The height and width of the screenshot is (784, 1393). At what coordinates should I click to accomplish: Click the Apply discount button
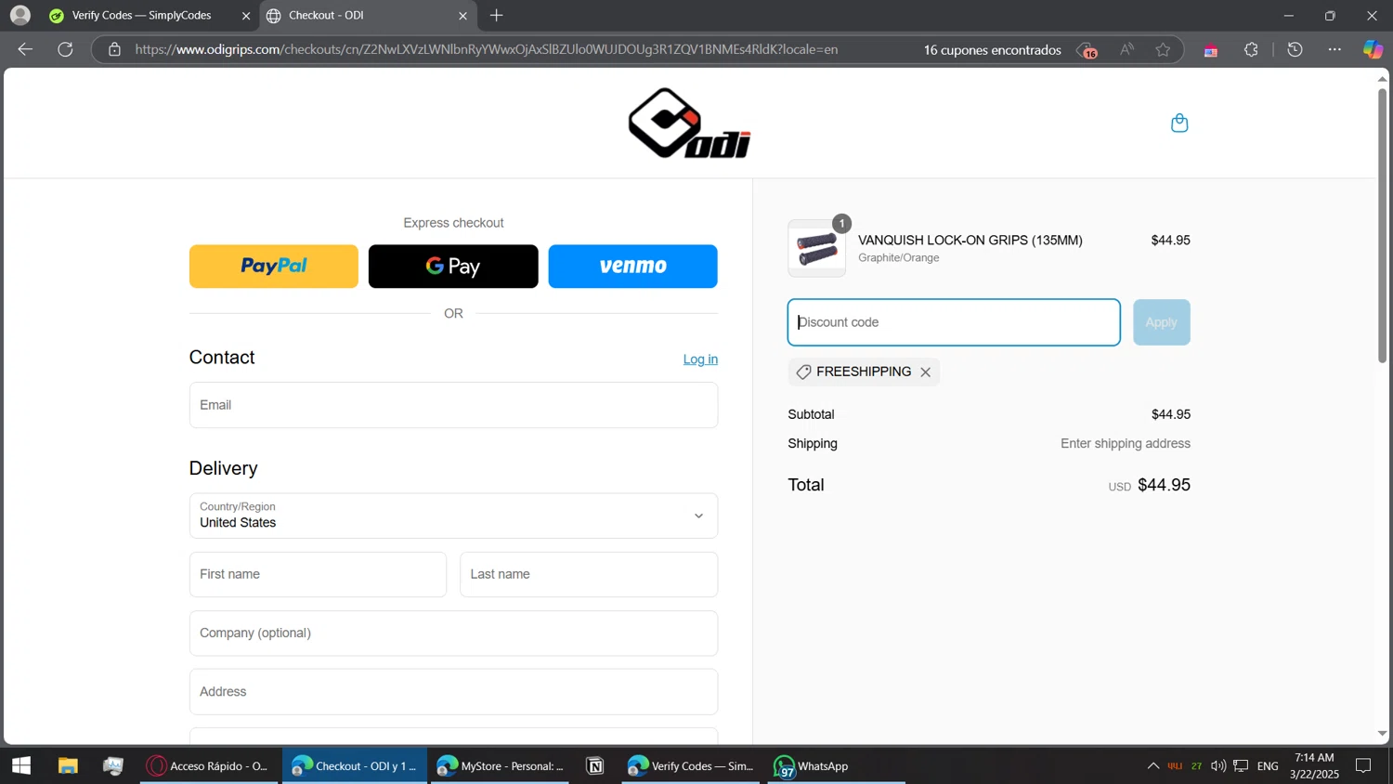pos(1161,322)
